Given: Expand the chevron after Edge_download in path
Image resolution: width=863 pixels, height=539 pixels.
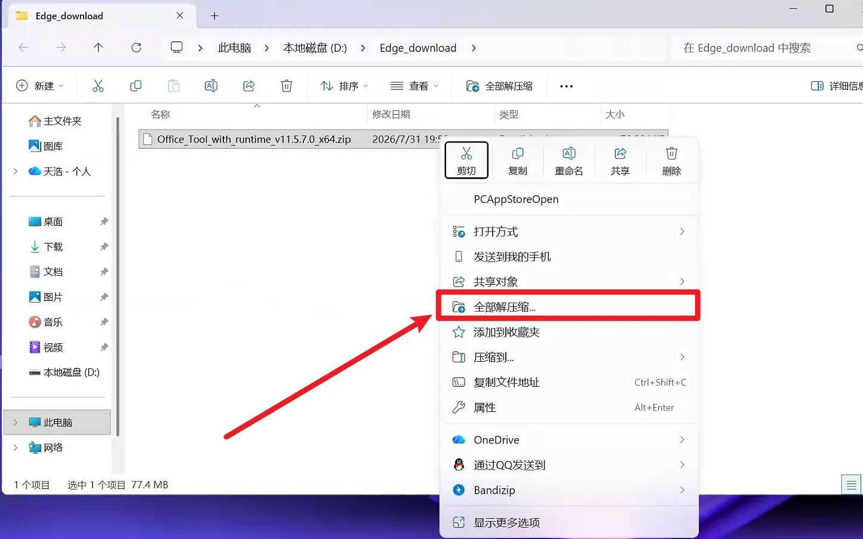Looking at the screenshot, I should point(474,48).
